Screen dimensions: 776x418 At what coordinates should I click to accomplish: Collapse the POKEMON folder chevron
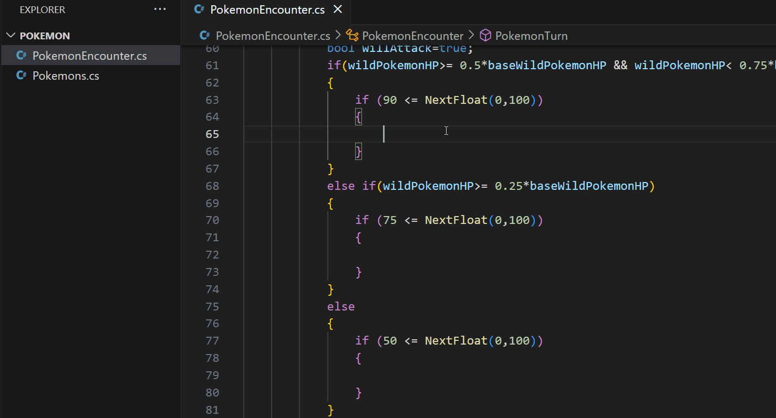(9, 36)
